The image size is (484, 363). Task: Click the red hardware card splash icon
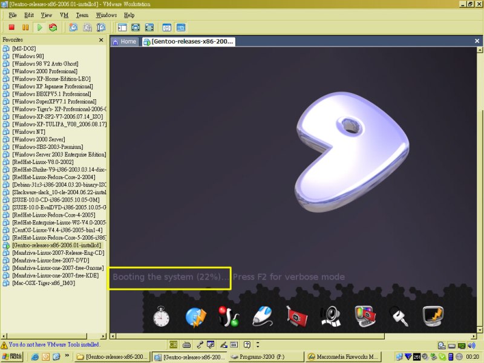pyautogui.click(x=296, y=316)
